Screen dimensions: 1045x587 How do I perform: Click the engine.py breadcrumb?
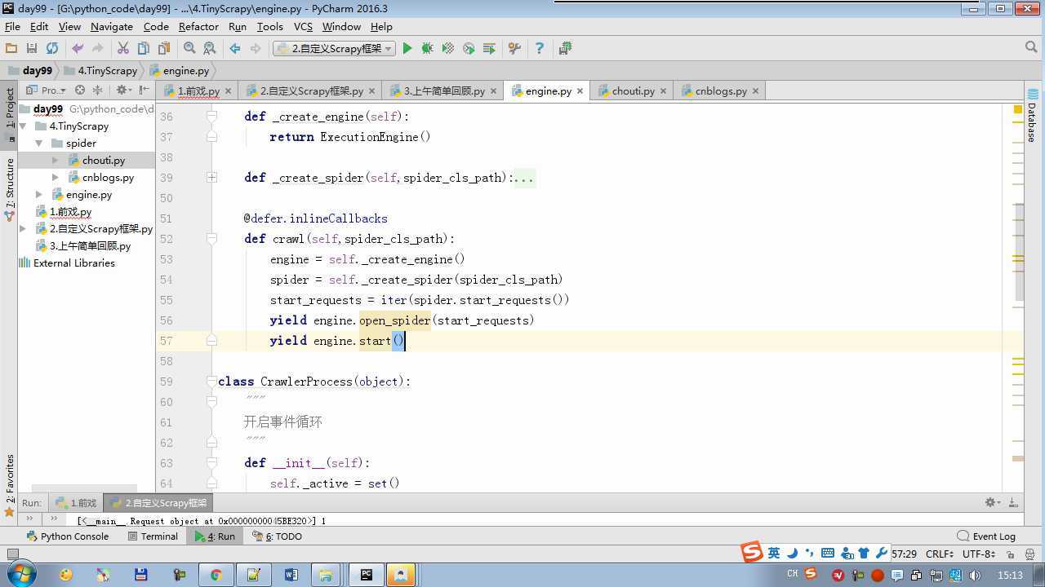(x=179, y=70)
